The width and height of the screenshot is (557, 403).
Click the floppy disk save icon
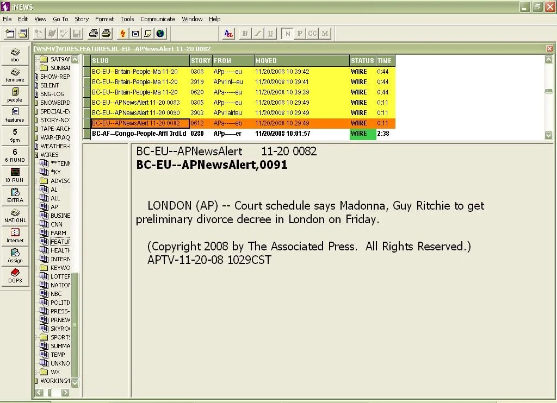pyautogui.click(x=77, y=34)
